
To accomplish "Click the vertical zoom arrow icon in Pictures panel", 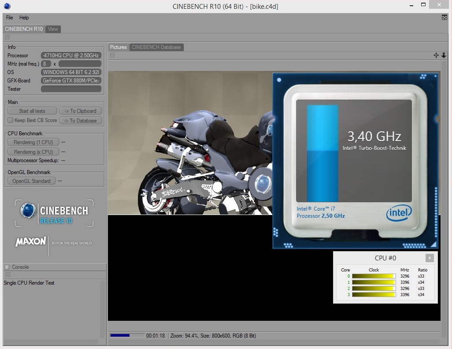I will [444, 55].
